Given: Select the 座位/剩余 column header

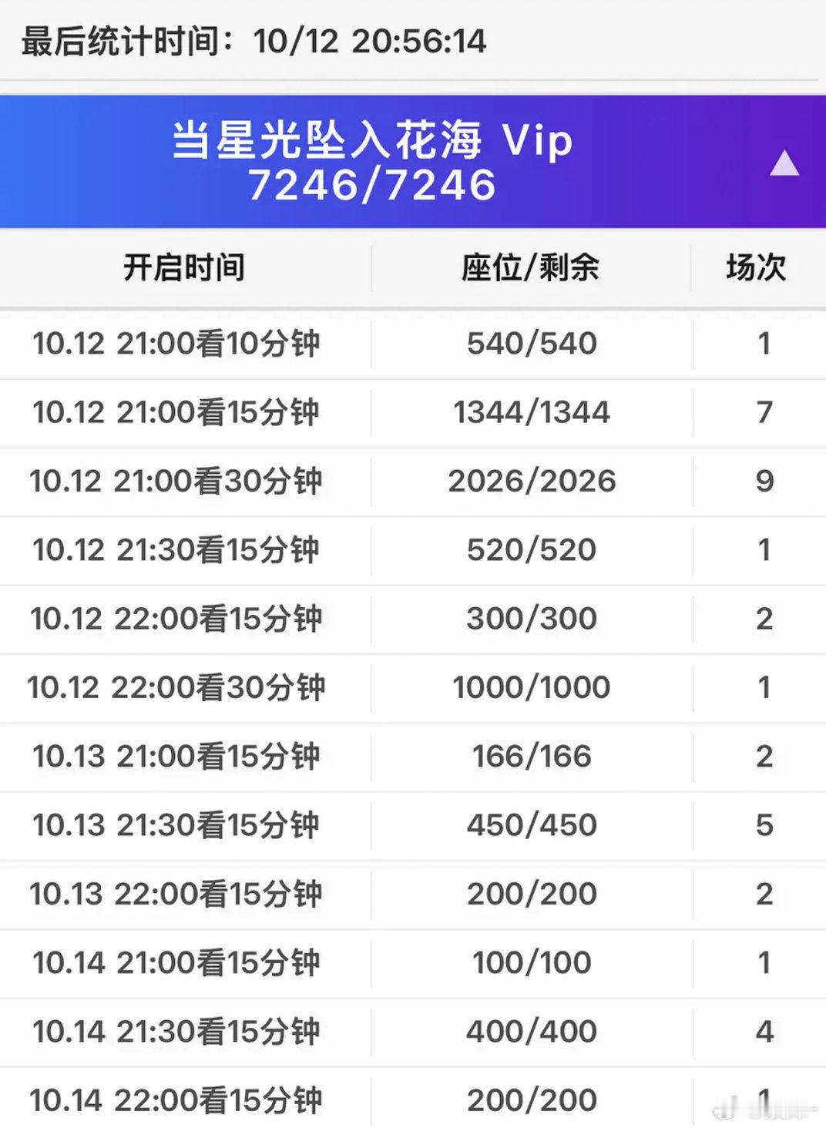Looking at the screenshot, I should click(x=531, y=268).
